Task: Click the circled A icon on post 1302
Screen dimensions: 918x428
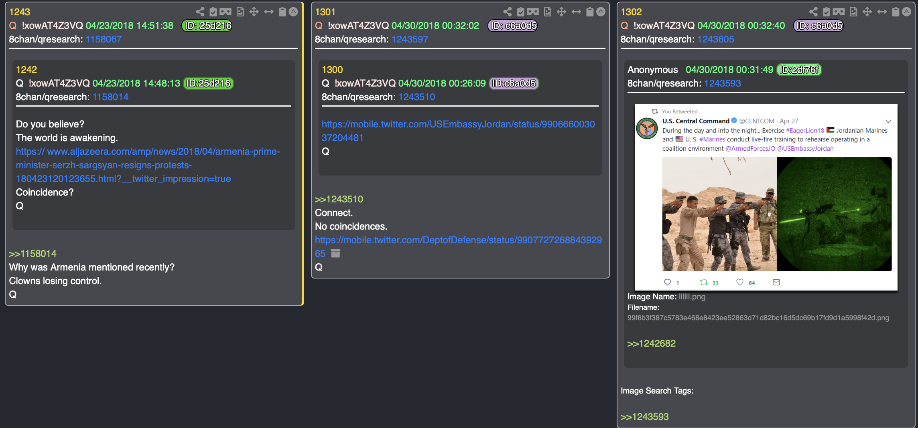Action: [x=906, y=12]
